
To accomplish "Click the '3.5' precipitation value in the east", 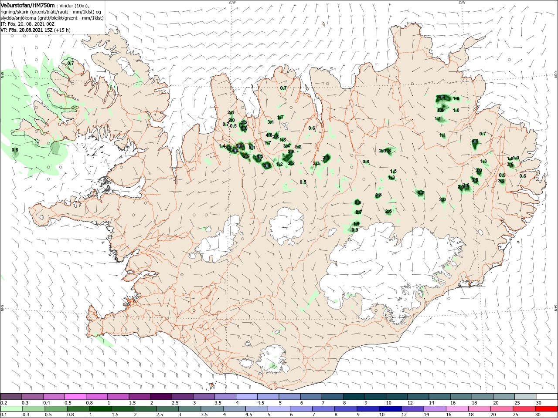I will (475, 180).
